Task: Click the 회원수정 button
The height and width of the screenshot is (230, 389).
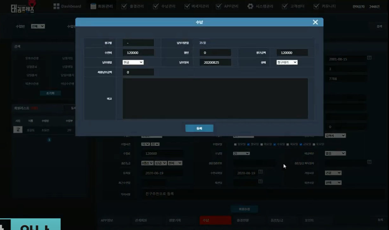Action: [x=244, y=209]
